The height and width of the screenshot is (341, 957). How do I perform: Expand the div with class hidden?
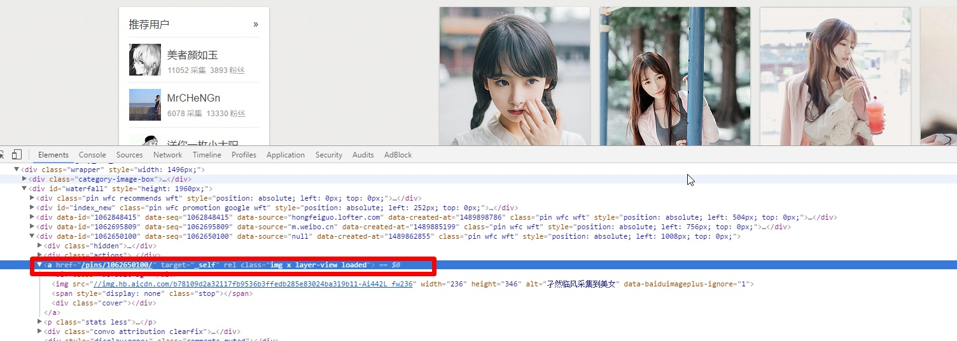[x=40, y=246]
